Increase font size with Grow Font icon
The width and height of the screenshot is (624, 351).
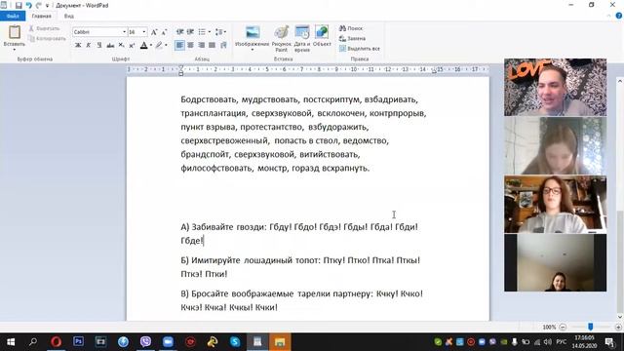click(154, 32)
